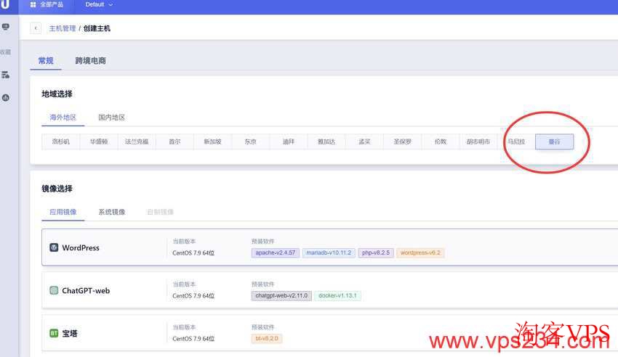
Task: Click the bt-v8.2.0 software tag
Action: pyautogui.click(x=266, y=338)
